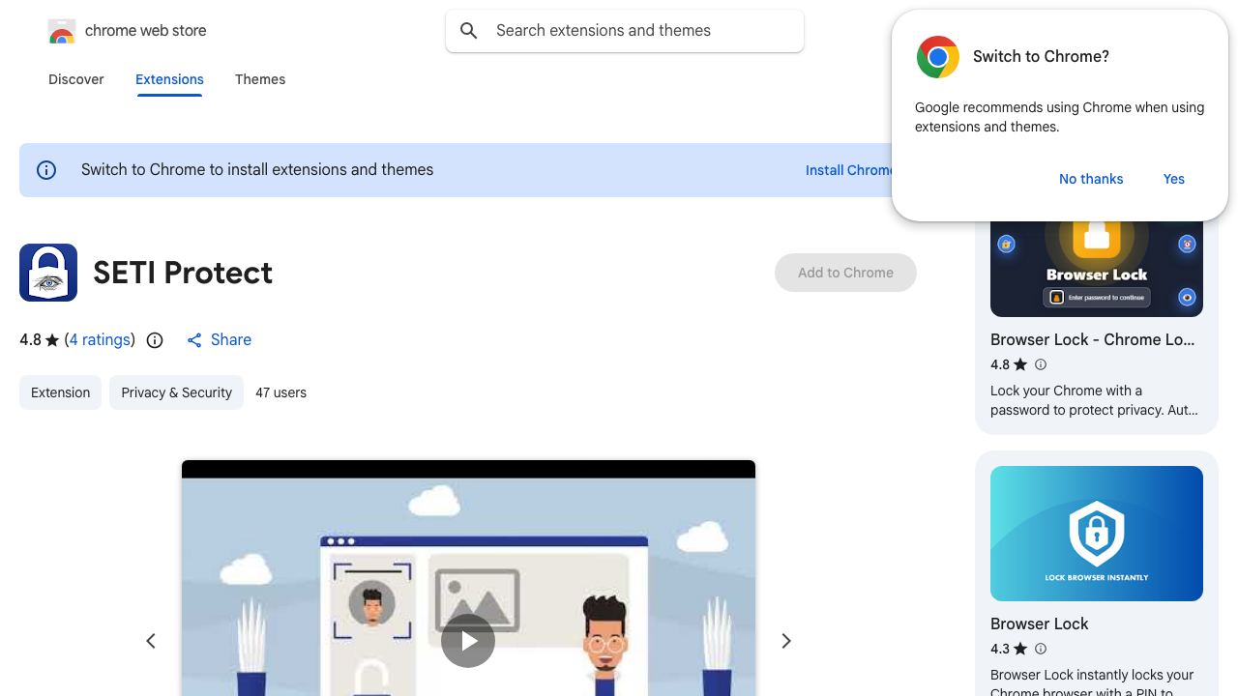Open the Browser Lock - Chrome Lo... thumbnail

(1097, 267)
